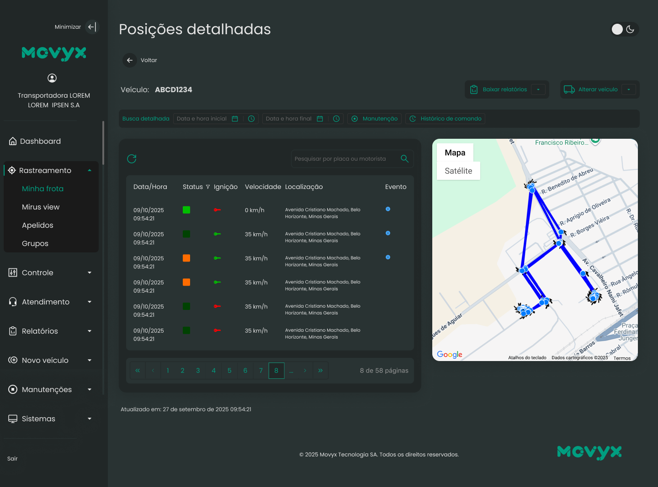Image resolution: width=658 pixels, height=487 pixels.
Task: Click the Novo veículo plus icon
Action: 13,360
